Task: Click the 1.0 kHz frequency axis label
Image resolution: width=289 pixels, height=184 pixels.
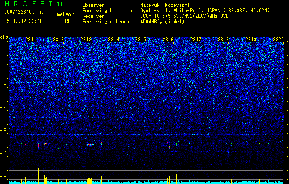Action: coord(4,83)
